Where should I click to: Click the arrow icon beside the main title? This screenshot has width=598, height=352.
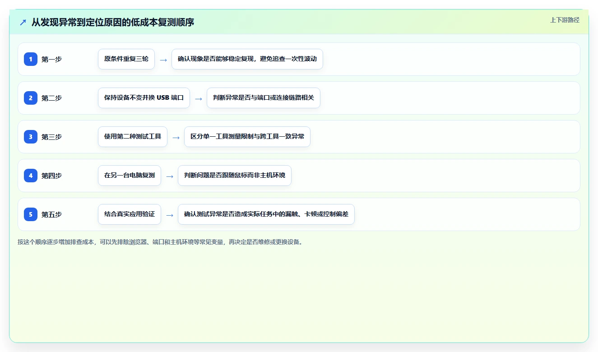coord(23,22)
